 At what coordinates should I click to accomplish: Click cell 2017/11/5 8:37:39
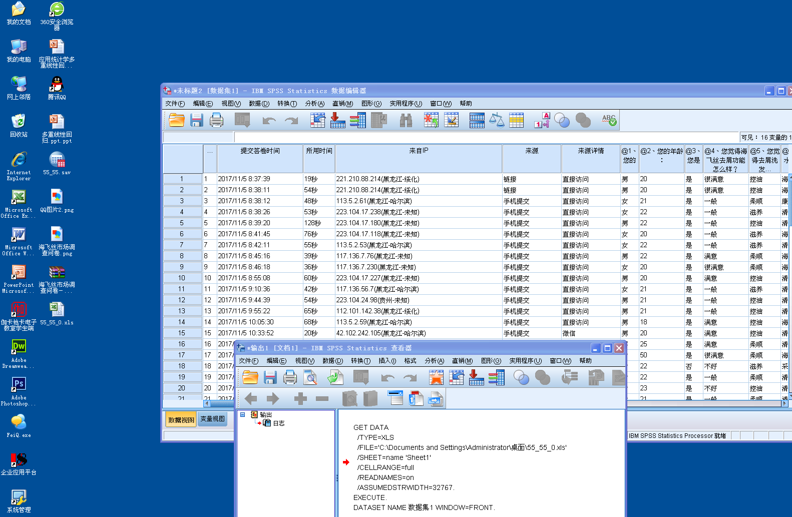pos(260,179)
